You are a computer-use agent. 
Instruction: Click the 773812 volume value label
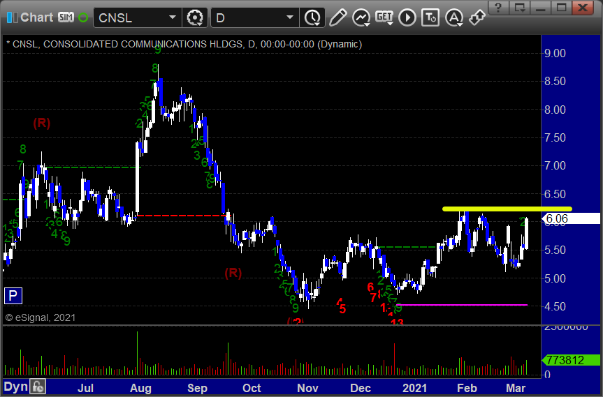571,360
